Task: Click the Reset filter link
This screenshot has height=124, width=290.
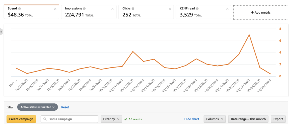Action: [65, 107]
